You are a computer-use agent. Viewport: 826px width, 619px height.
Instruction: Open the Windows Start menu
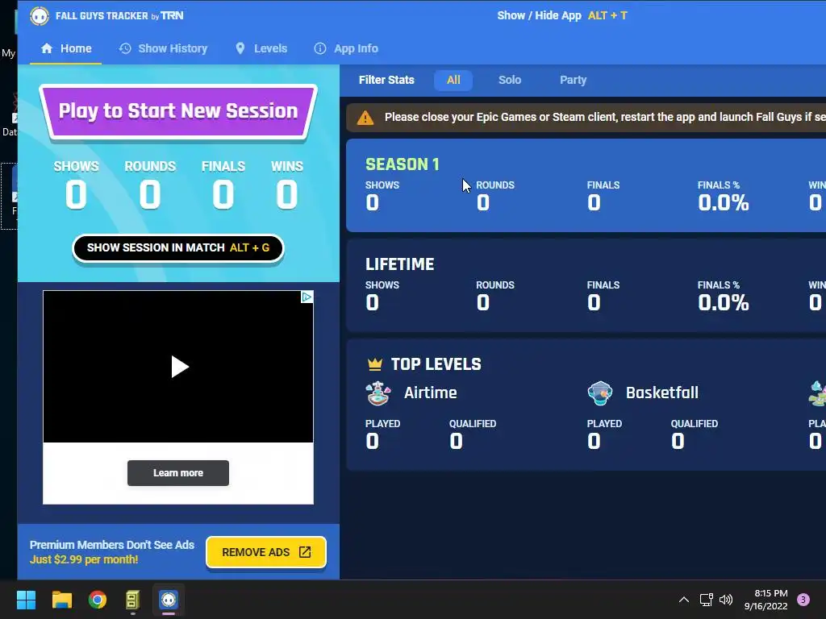pos(26,600)
